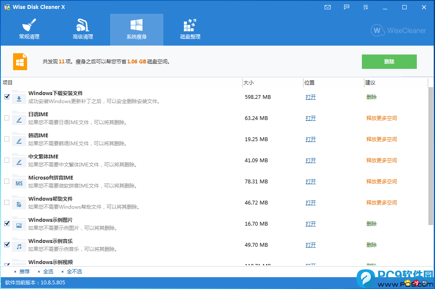
Task: Click the Wise Disk Cleaner app logo
Action: point(7,7)
